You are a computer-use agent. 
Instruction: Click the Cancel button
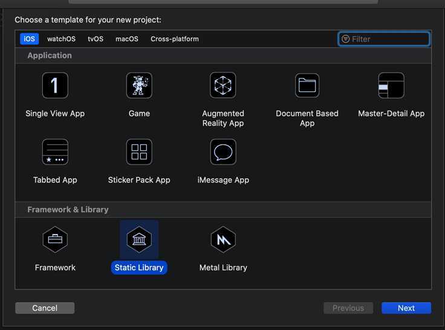click(x=45, y=308)
